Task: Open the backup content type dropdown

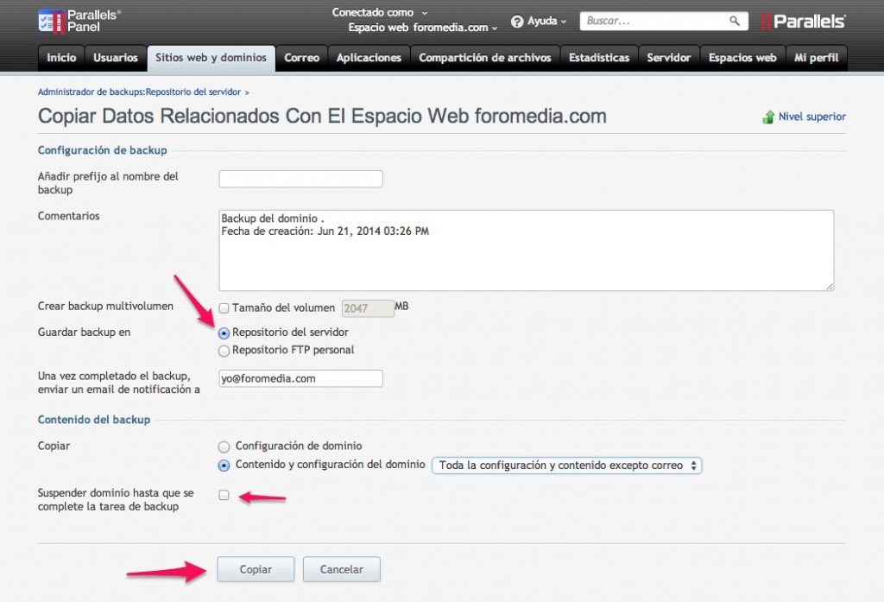Action: 566,466
